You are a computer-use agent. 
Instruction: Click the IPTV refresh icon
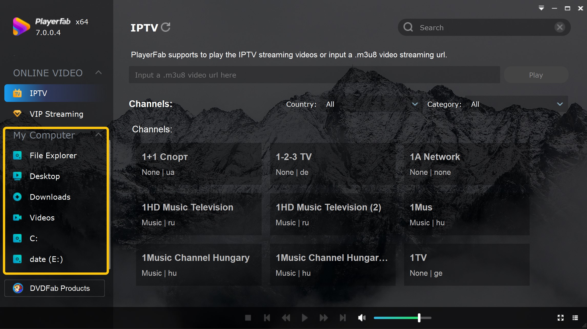tap(166, 27)
